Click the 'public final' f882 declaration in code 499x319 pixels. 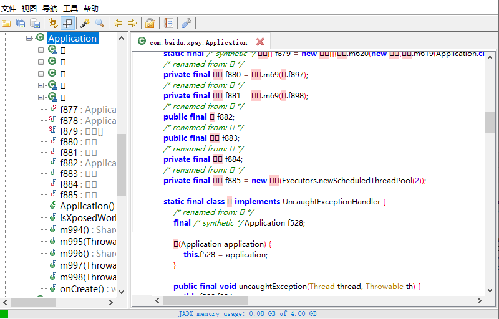pos(199,117)
